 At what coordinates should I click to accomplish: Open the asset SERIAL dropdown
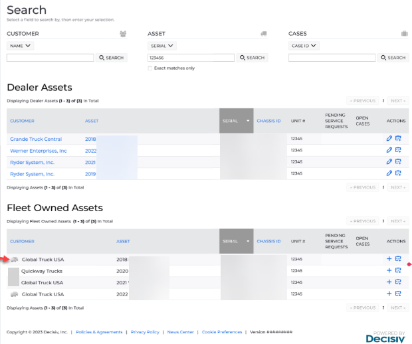click(162, 46)
